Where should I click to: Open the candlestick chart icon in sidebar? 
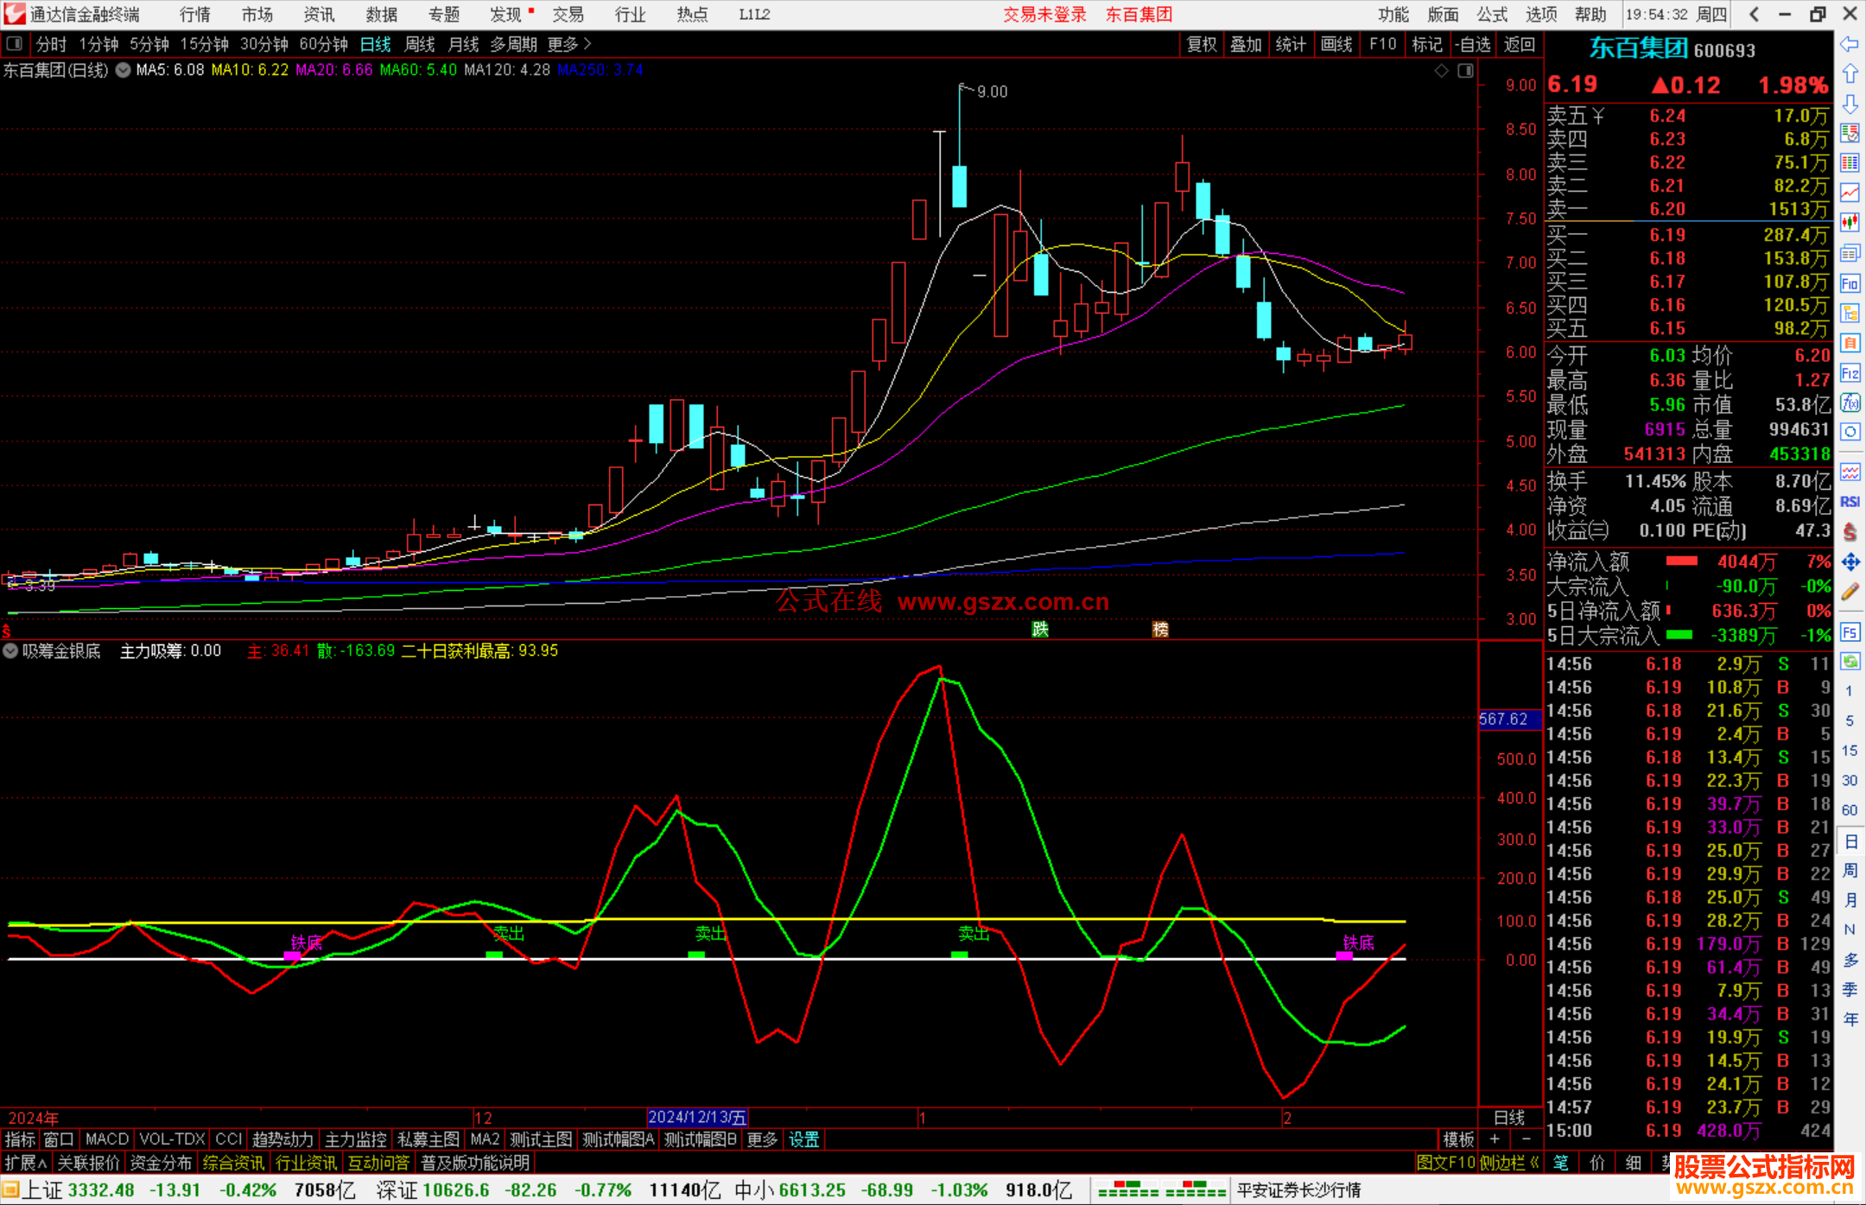point(1850,223)
